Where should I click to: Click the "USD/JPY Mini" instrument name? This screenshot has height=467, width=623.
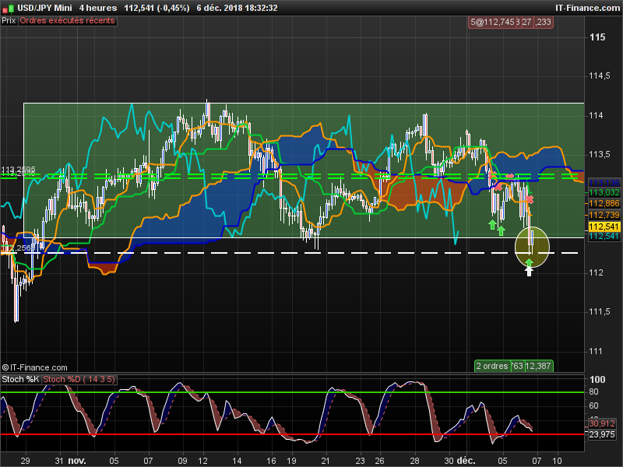[44, 8]
